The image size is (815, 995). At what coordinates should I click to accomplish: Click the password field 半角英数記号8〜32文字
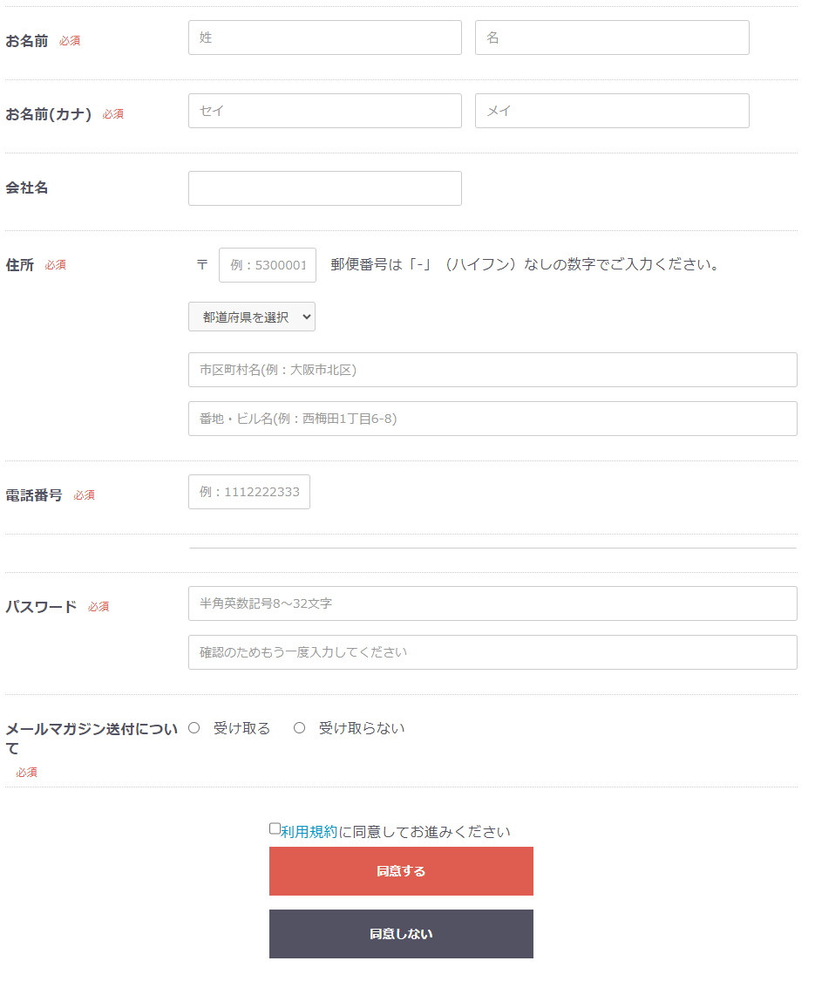(x=492, y=603)
